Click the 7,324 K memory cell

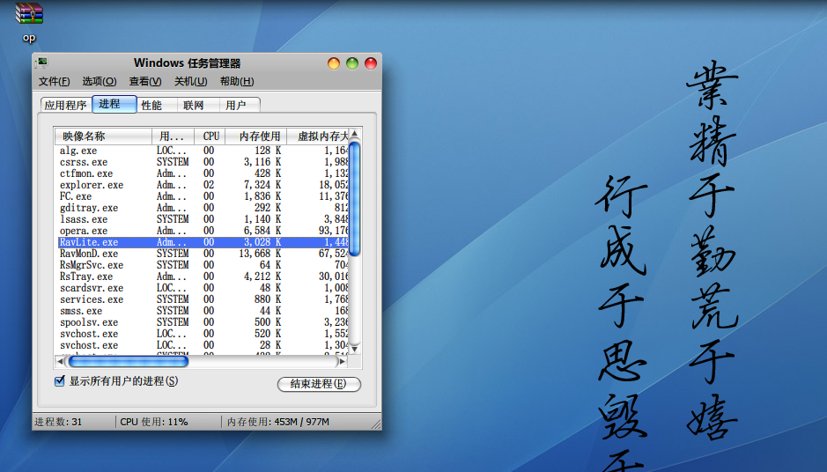point(262,185)
